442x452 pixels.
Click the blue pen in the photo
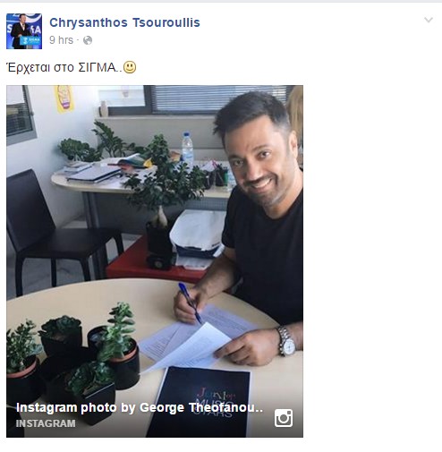190,303
